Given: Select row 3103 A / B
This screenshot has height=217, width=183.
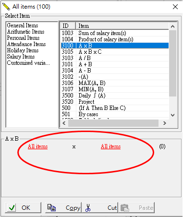Looking at the screenshot, I should point(115,58).
